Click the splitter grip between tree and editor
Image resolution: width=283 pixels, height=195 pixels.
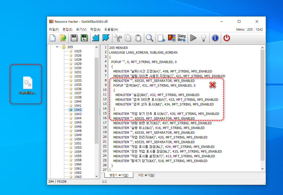(100, 112)
